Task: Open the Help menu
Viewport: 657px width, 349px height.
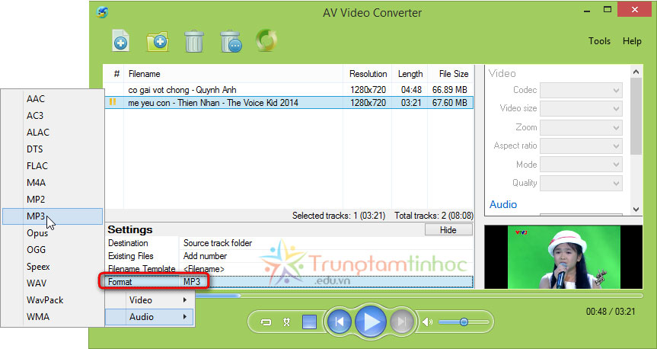Action: 632,41
